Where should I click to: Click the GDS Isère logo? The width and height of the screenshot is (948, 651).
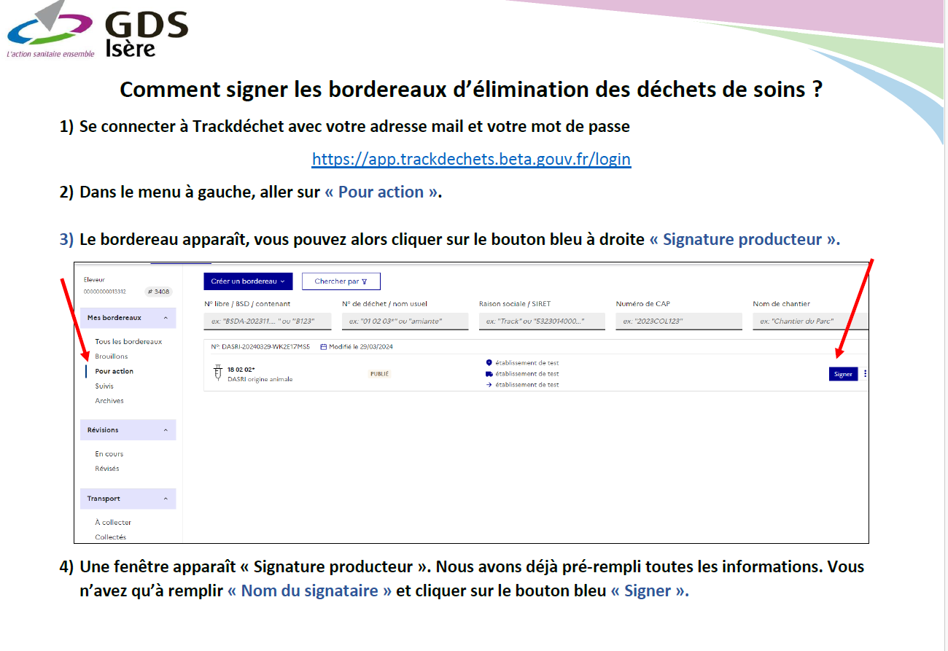(x=98, y=32)
